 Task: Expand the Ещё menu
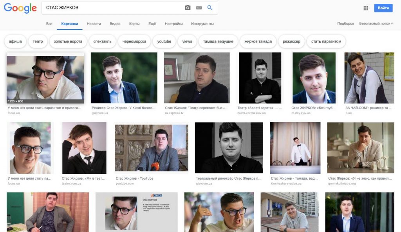point(152,24)
